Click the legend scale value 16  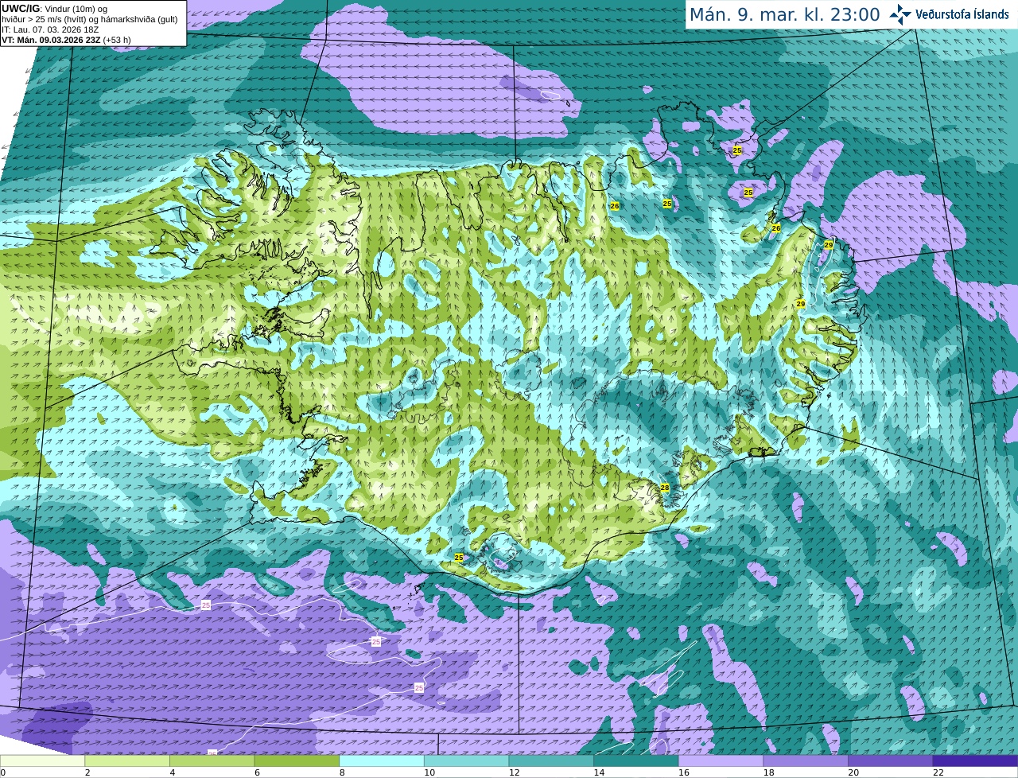tap(684, 772)
